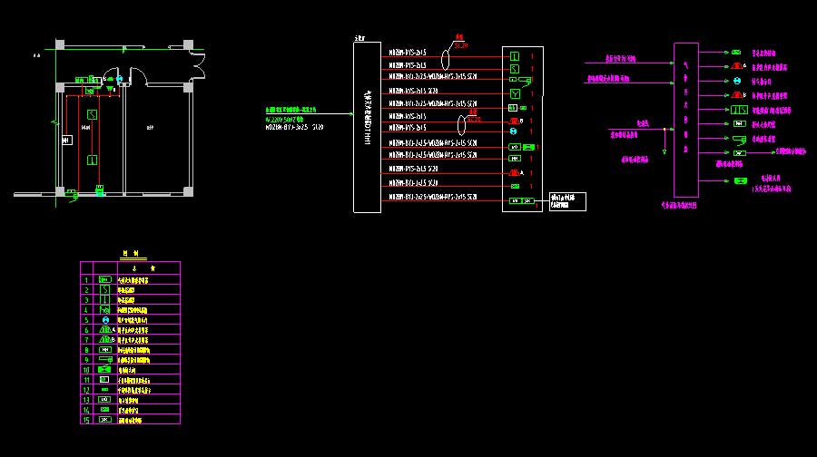This screenshot has width=817, height=457.
Task: Select the tall magenta controller box
Action: click(x=685, y=121)
